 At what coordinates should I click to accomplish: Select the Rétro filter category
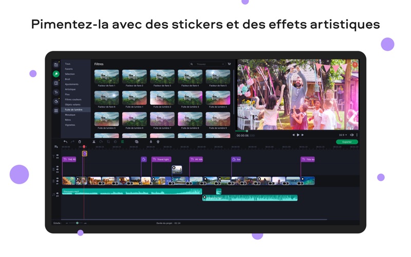pos(68,120)
